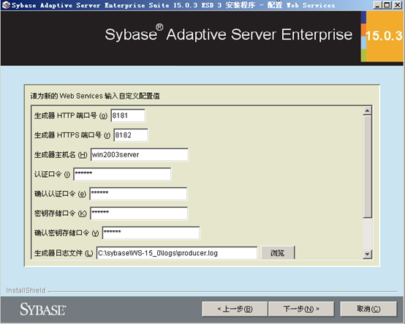Click the Sybase logo in footer
Screen dimensions: 405x324
43,309
